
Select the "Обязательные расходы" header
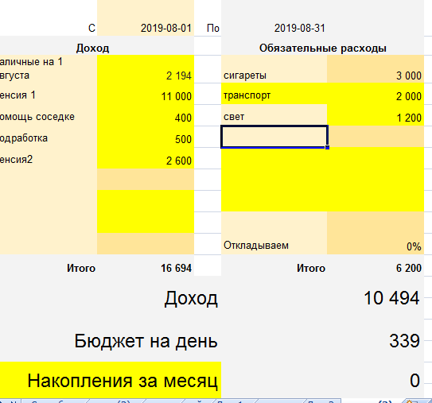323,48
